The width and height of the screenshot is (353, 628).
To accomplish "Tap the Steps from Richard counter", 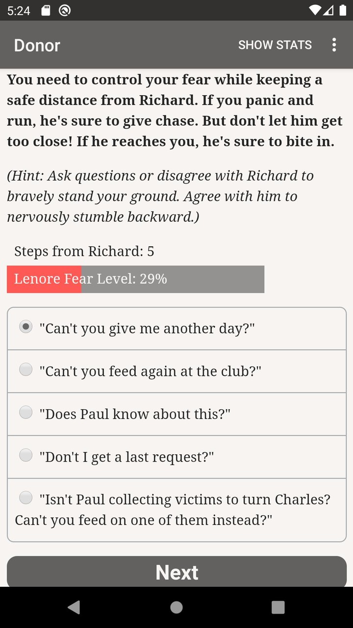I will (84, 251).
